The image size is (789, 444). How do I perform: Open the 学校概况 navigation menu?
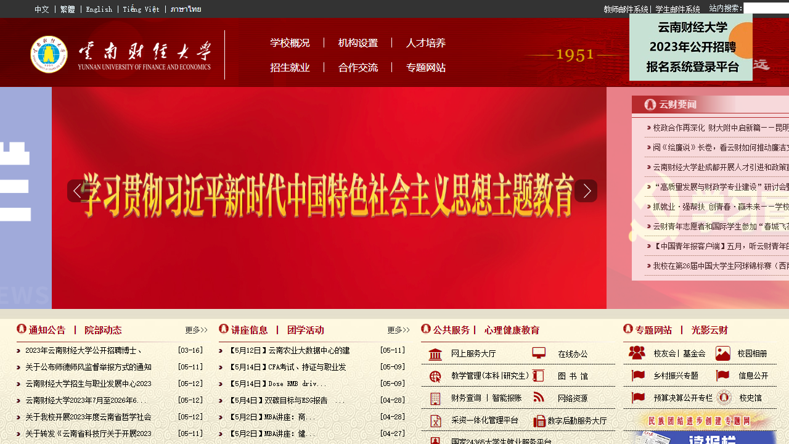pos(290,43)
